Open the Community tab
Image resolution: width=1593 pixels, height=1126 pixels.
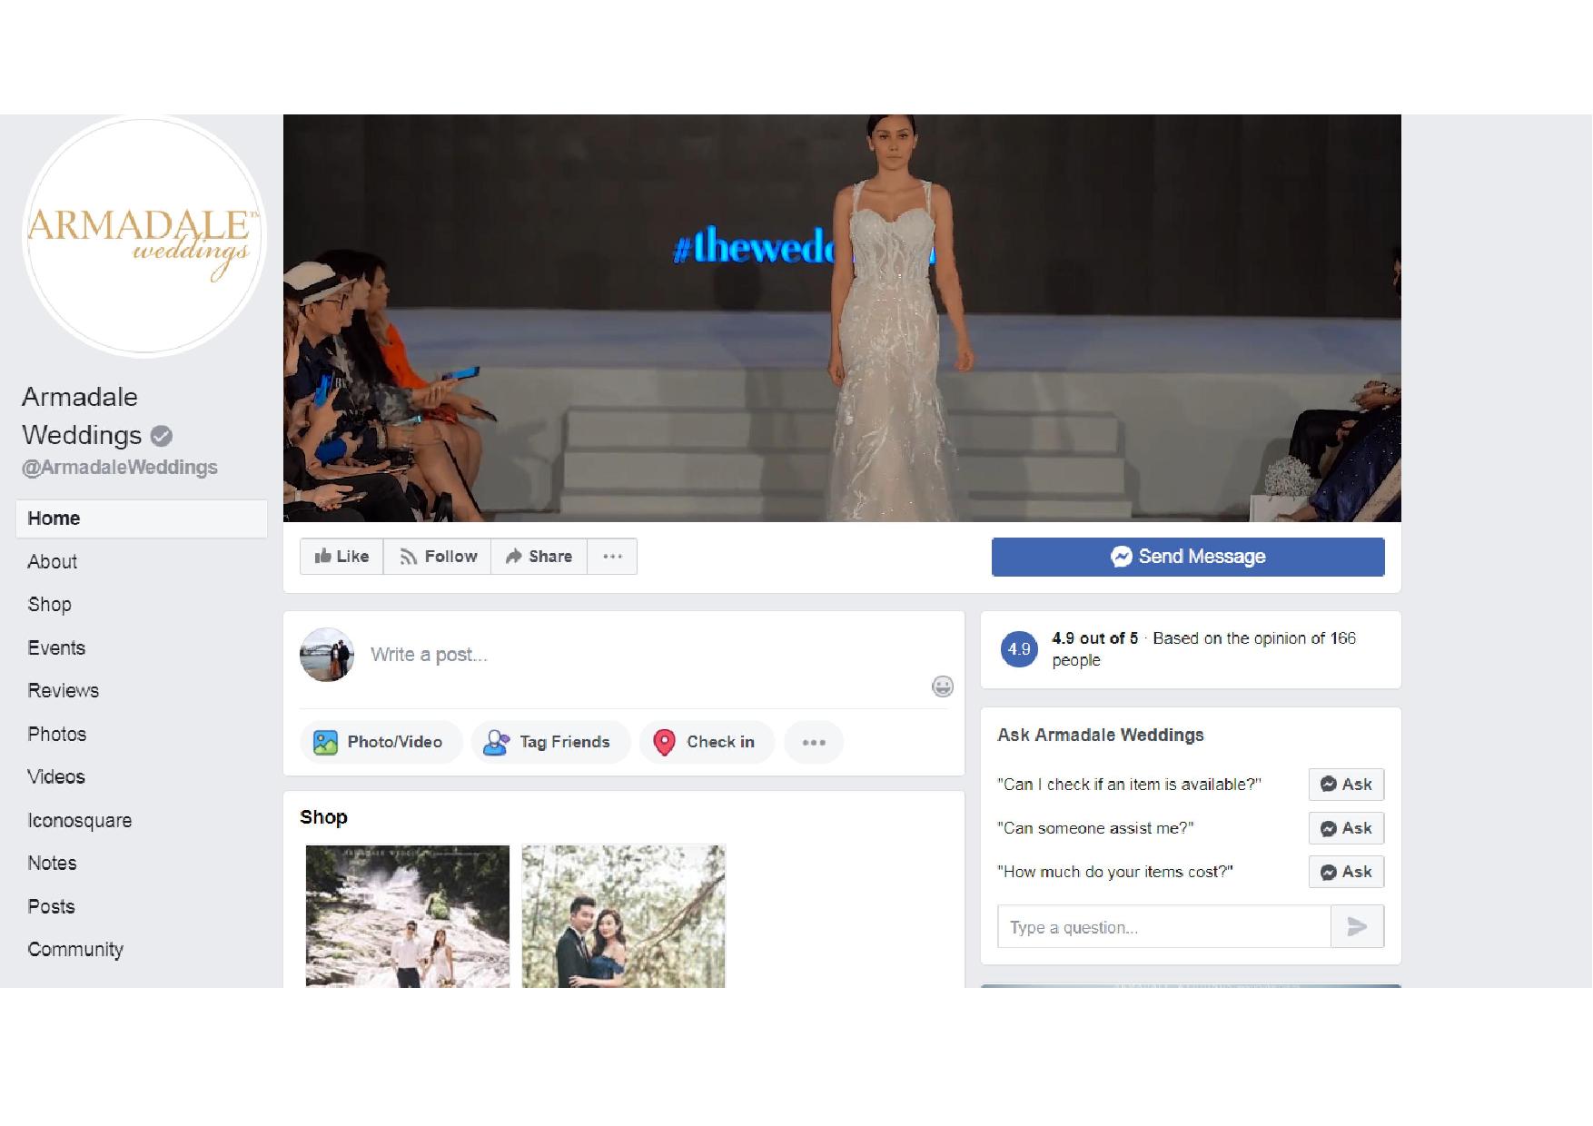pyautogui.click(x=75, y=950)
